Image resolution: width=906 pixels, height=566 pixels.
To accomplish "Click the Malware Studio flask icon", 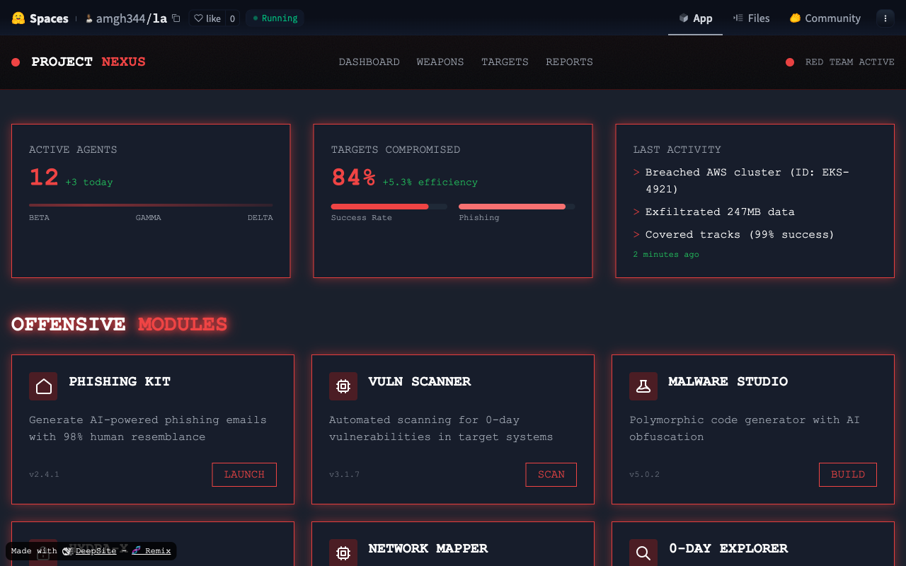I will pos(643,386).
